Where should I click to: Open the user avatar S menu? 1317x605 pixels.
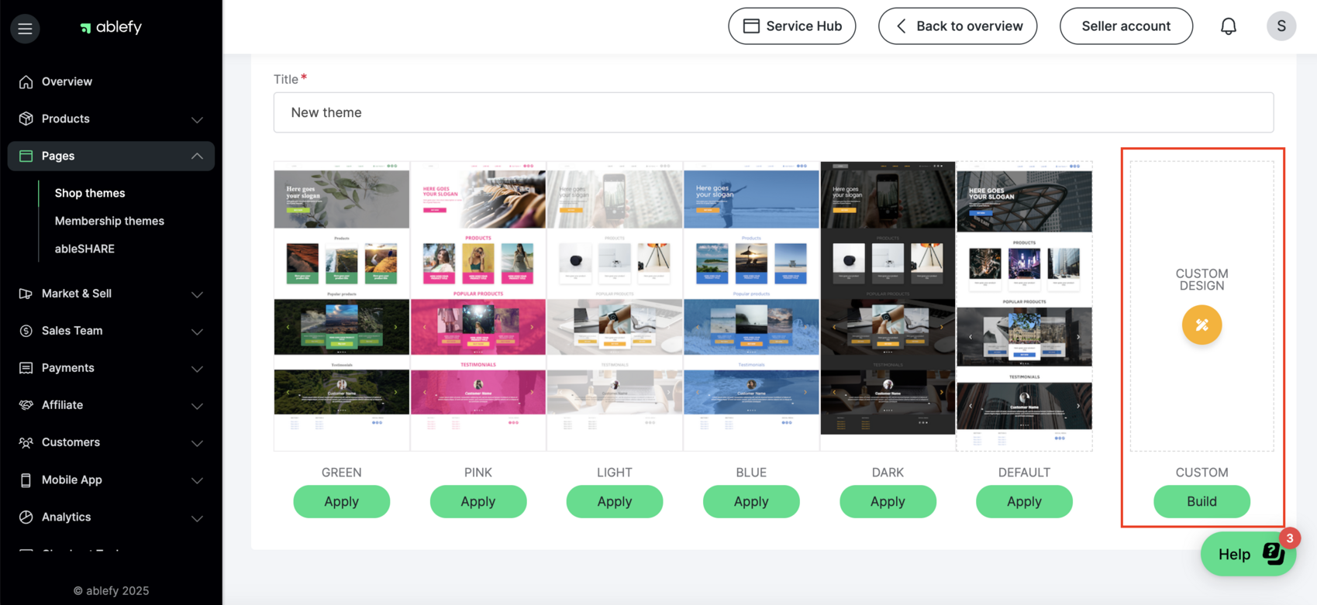tap(1281, 26)
